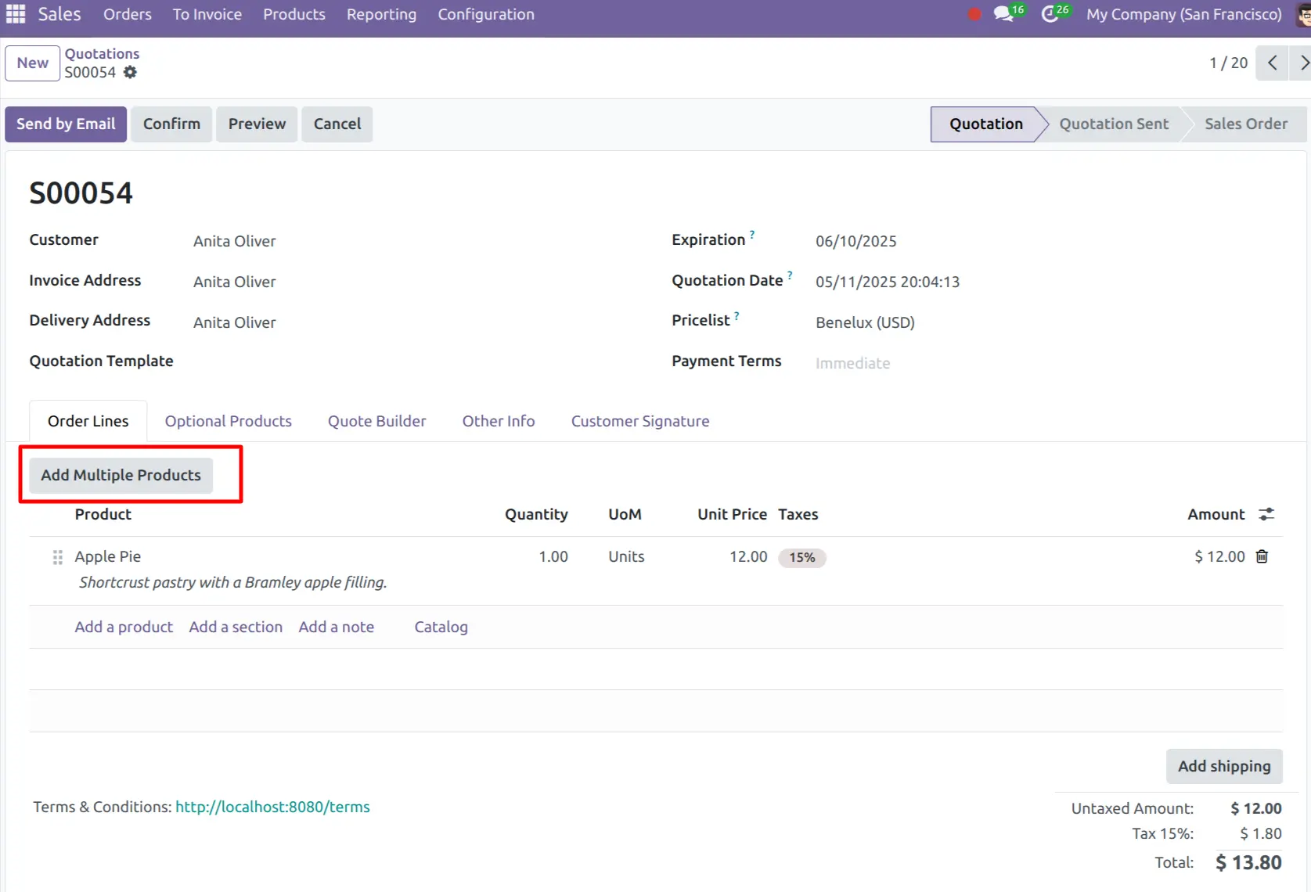Switch to the Quote Builder tab

(377, 421)
